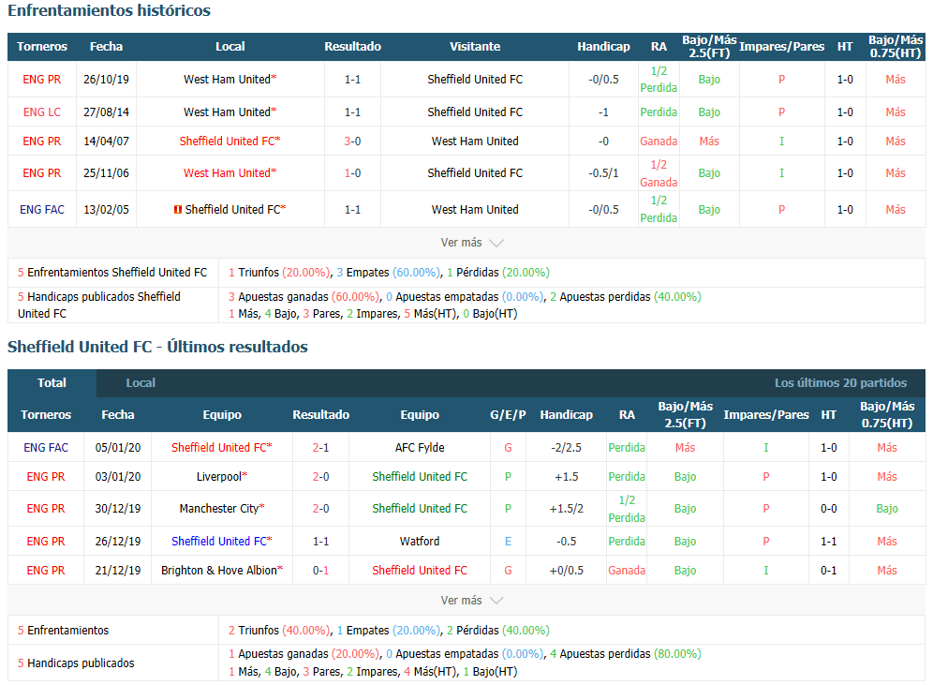Click '4 Apuestas perdidas (80.00%)' text

click(626, 653)
